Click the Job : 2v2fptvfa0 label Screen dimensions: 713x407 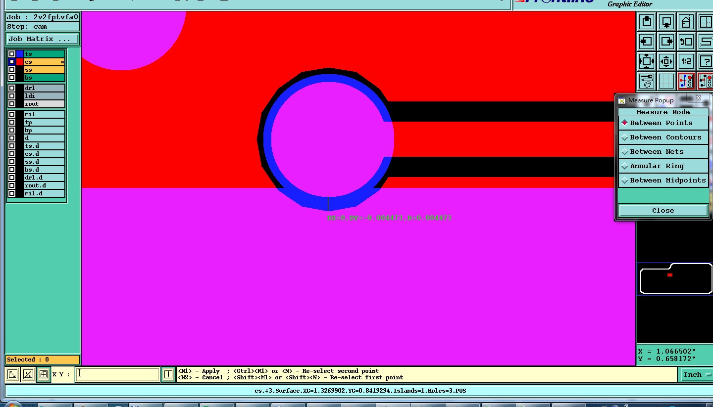coord(43,17)
